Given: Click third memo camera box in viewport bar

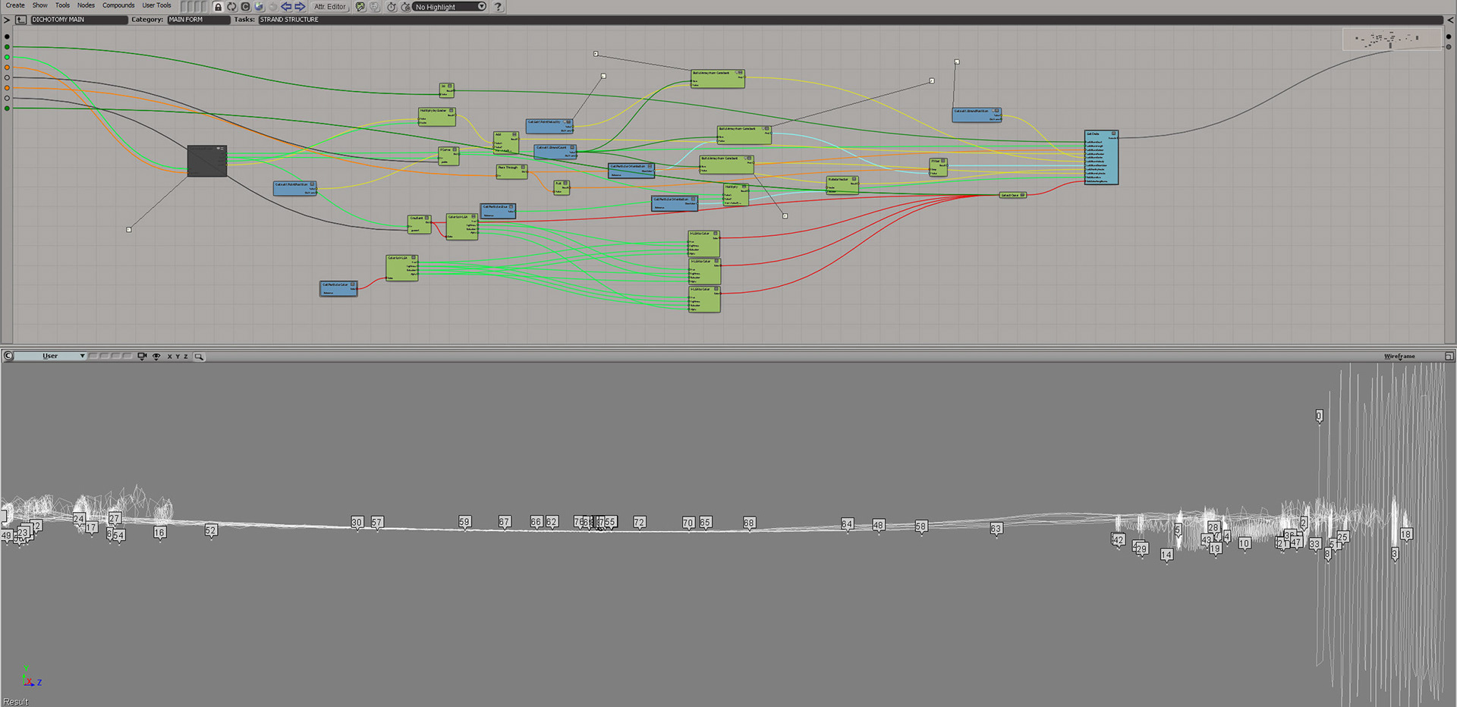Looking at the screenshot, I should (x=116, y=356).
